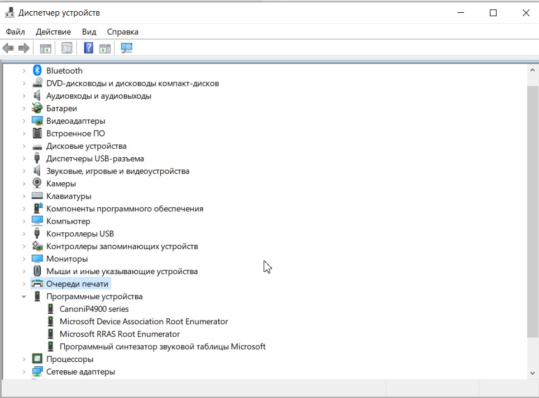Select the Мониторы category label
539x398 pixels.
(67, 259)
